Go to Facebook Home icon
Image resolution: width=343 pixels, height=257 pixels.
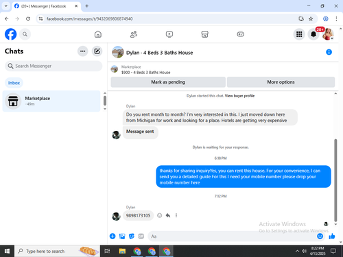(98, 34)
